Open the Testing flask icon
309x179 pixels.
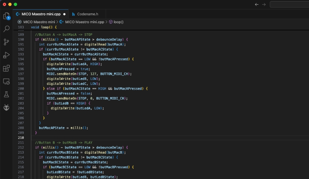(x=6, y=95)
